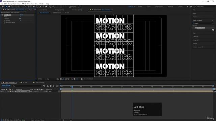
Task: Click the current time indicator playhead
Action: click(x=72, y=87)
